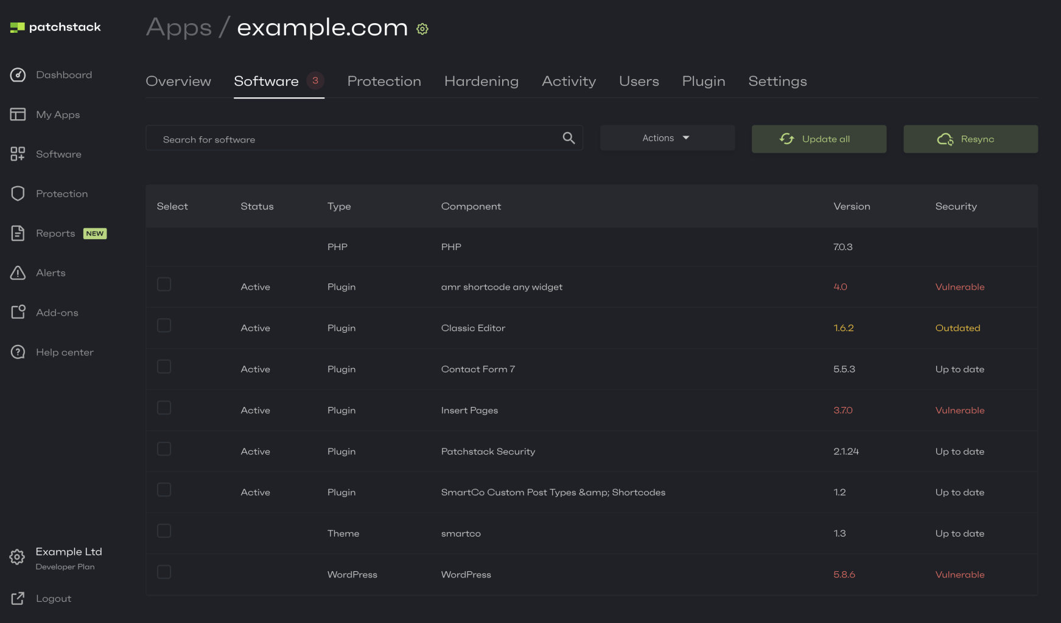This screenshot has height=623, width=1061.
Task: Open the Plugin tab
Action: (704, 82)
